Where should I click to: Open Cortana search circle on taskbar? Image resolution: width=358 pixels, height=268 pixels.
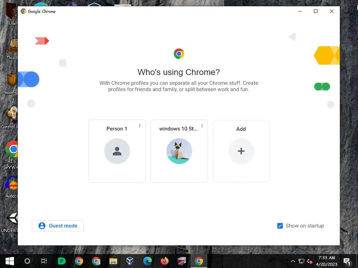pyautogui.click(x=27, y=261)
